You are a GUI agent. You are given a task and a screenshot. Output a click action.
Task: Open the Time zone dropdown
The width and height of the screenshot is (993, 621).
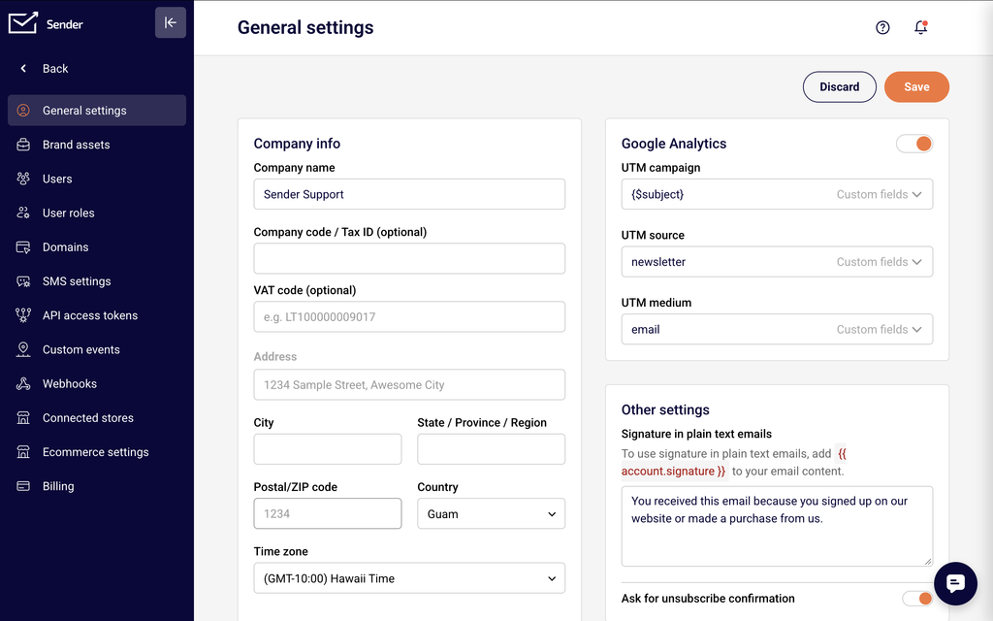coord(410,578)
